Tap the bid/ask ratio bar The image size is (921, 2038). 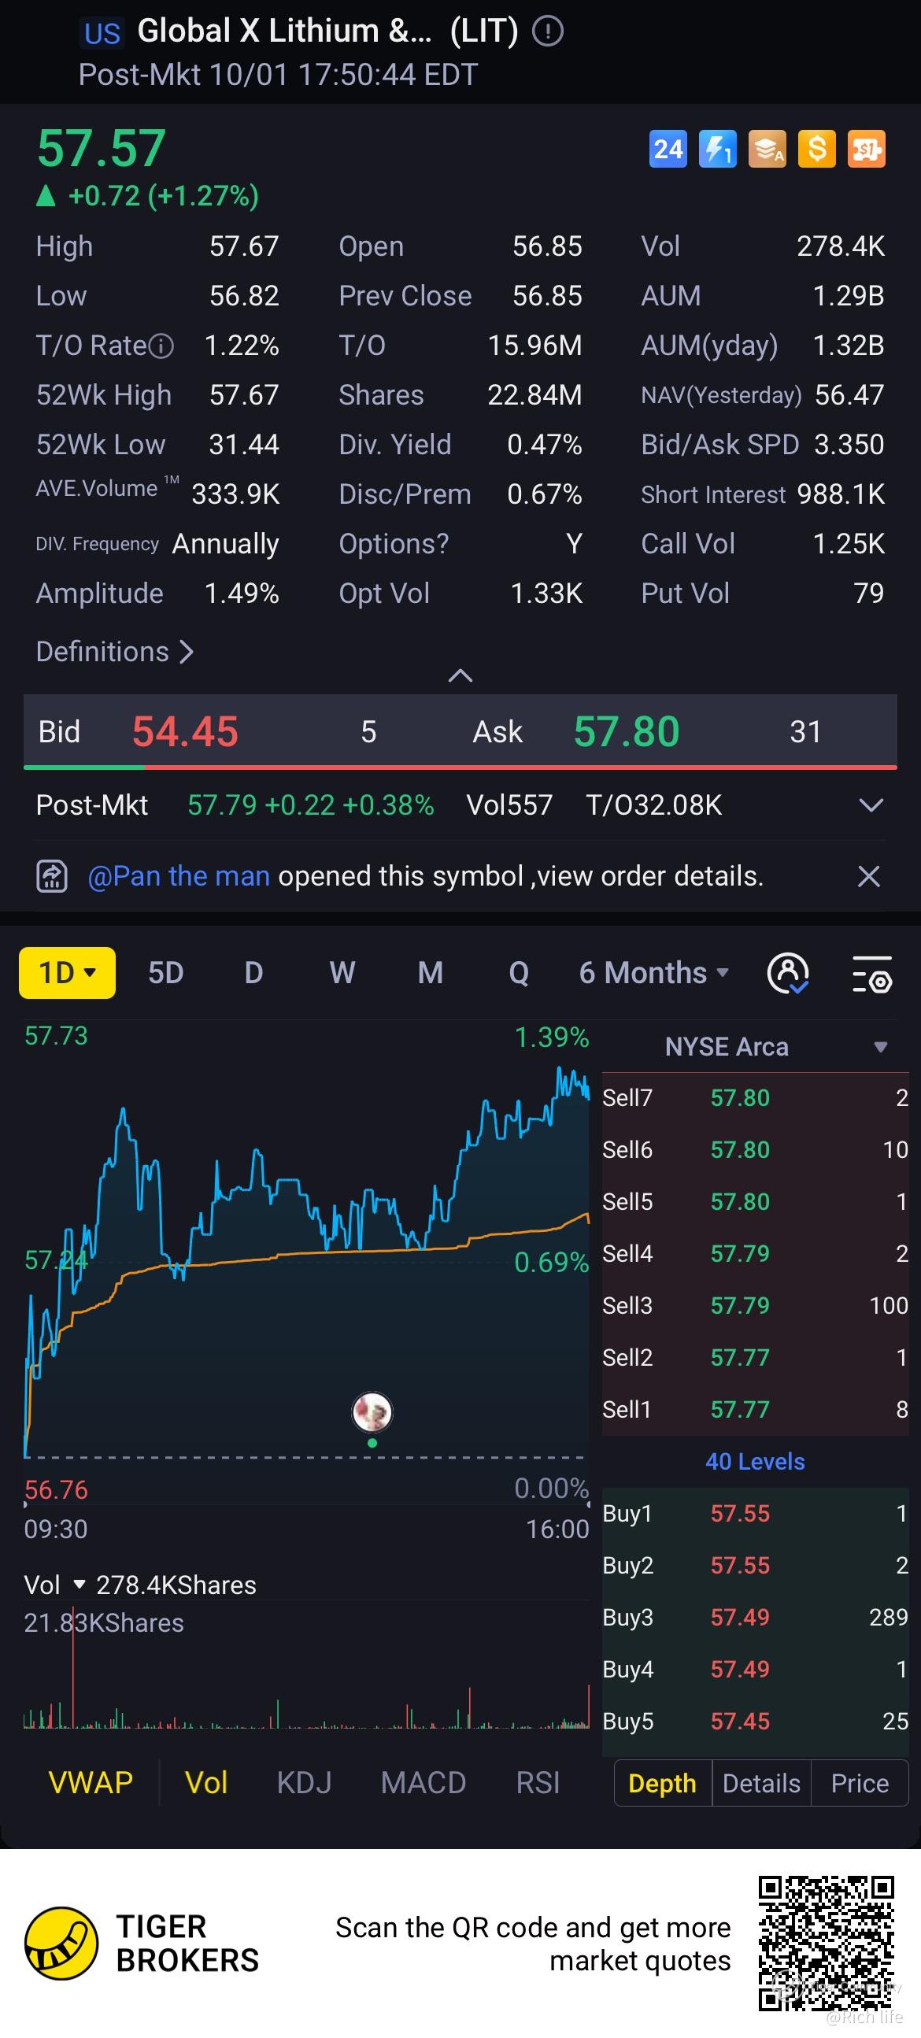coord(460,767)
